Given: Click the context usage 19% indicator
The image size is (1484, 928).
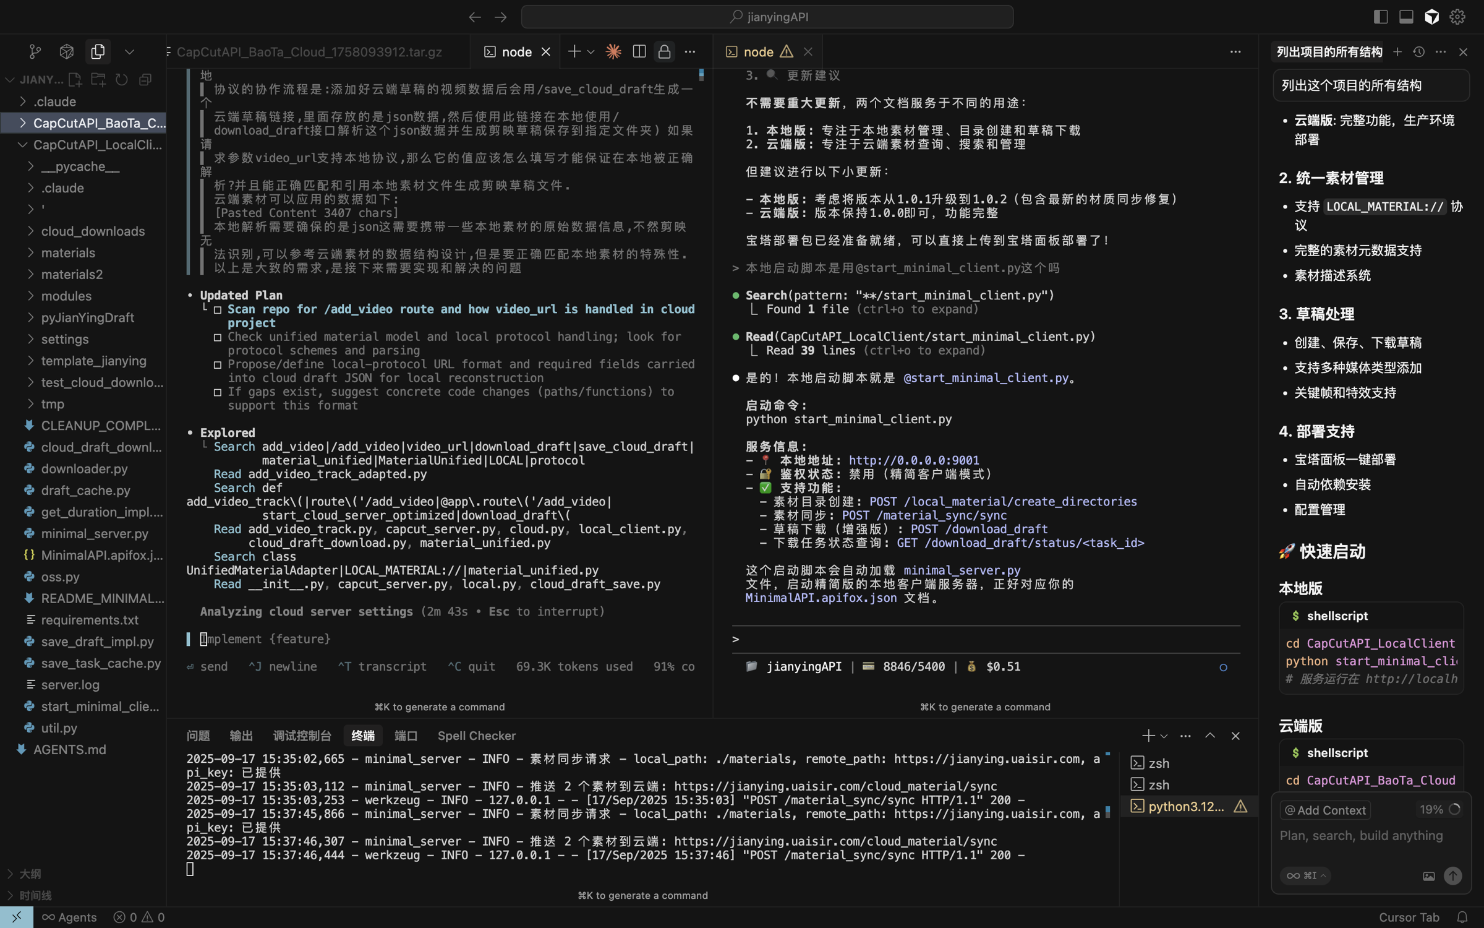Looking at the screenshot, I should click(x=1439, y=809).
